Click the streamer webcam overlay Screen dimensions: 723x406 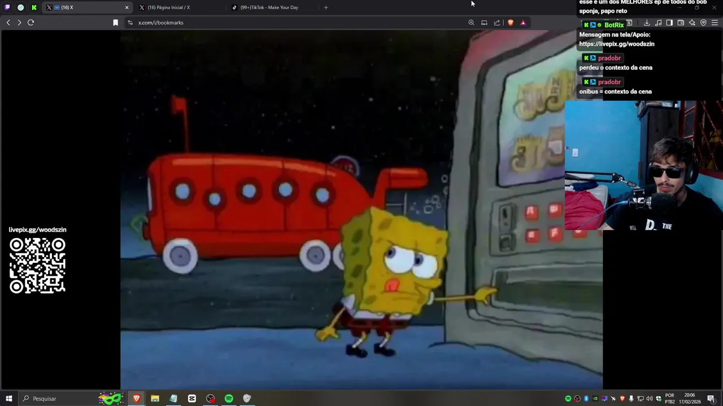(x=644, y=165)
